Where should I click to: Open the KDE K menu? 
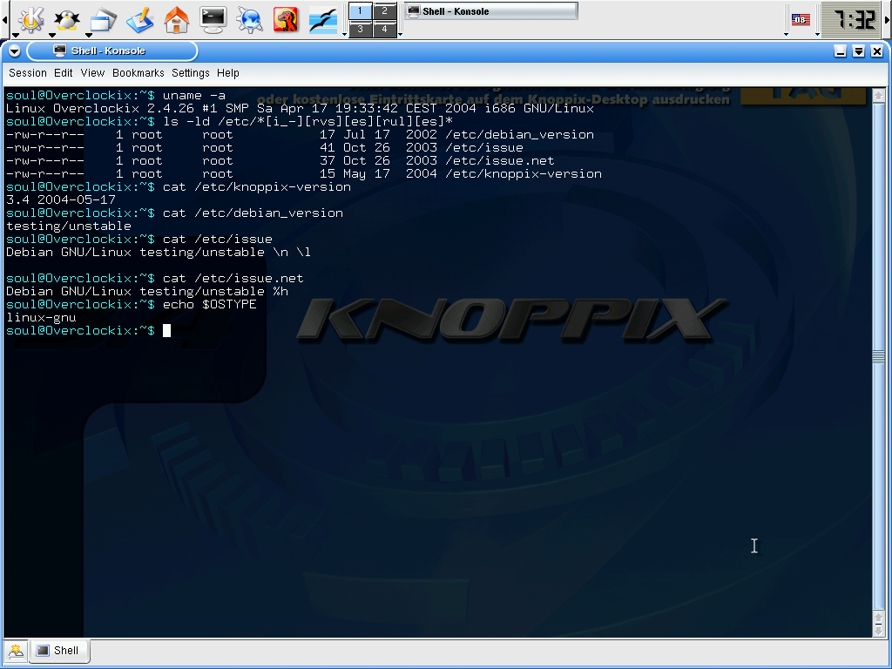point(31,19)
